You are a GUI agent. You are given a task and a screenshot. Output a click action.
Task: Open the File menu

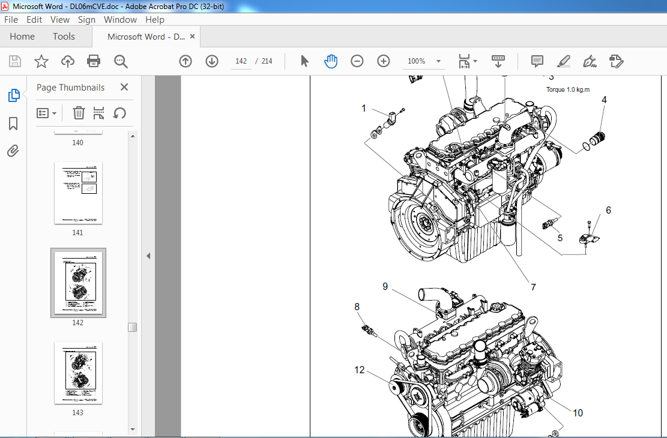[11, 20]
